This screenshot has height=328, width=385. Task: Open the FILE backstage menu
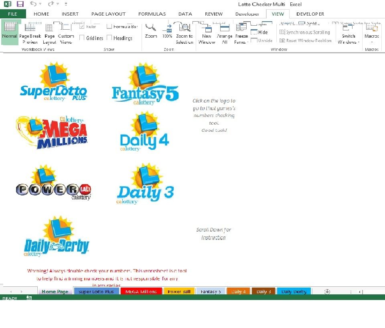[x=13, y=14]
